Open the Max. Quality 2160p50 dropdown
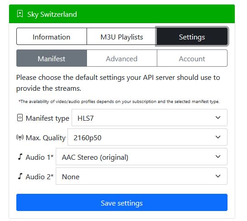Viewport: 247px width, 221px height. (x=147, y=137)
